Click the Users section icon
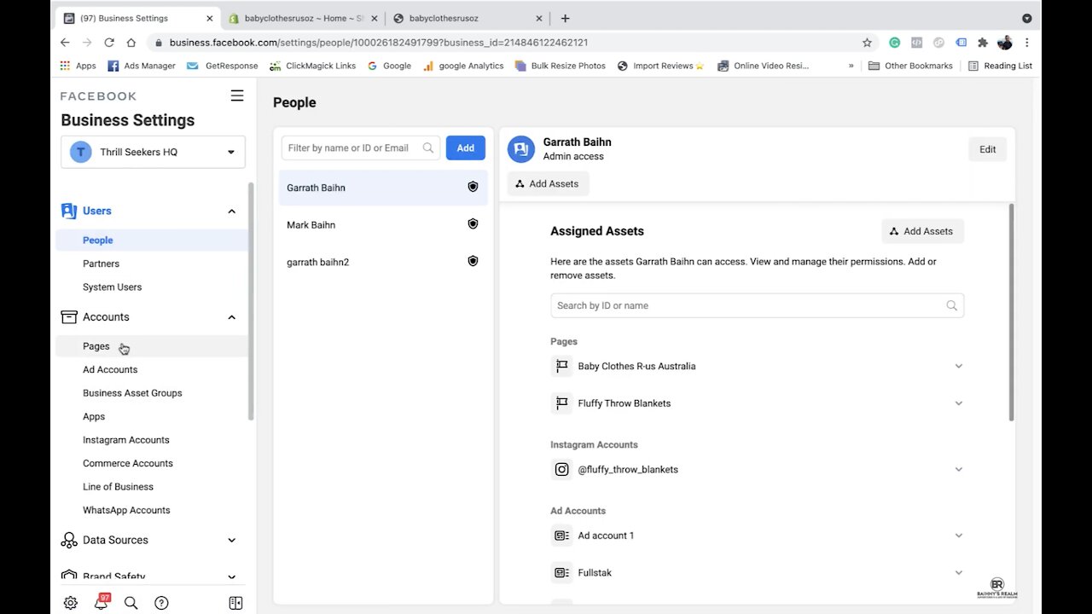Screen dimensions: 1092x614 click(69, 211)
